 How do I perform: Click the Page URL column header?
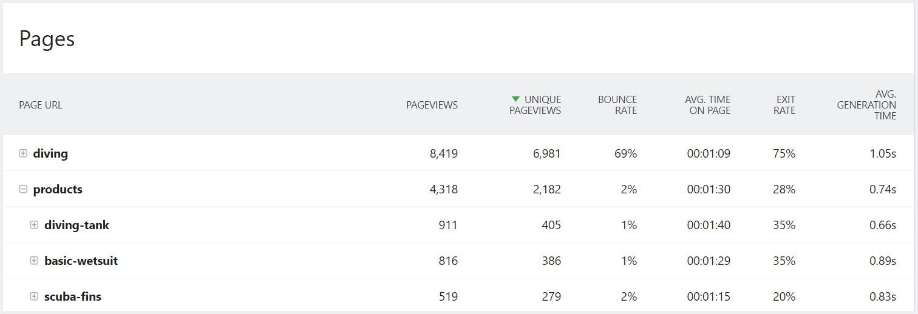[41, 105]
